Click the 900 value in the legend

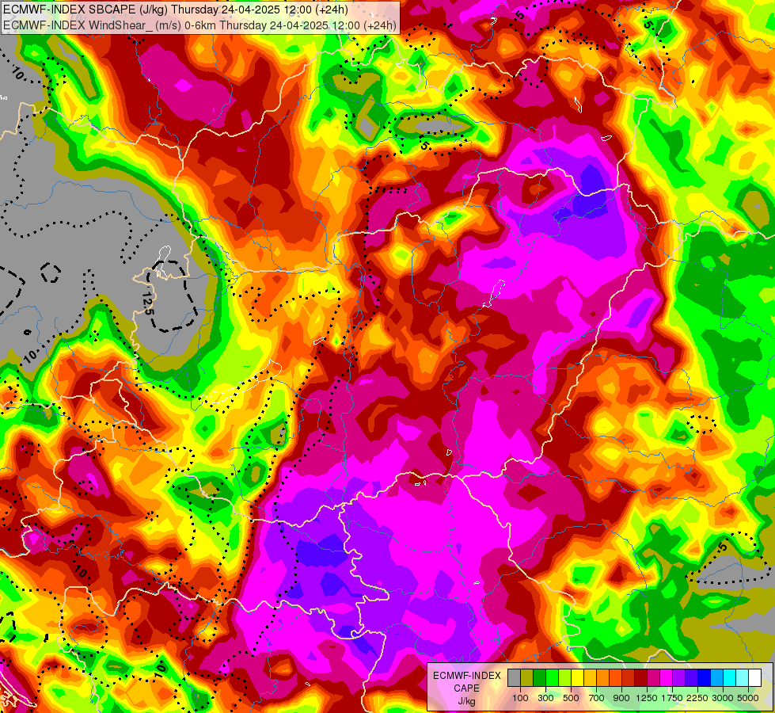pyautogui.click(x=621, y=698)
